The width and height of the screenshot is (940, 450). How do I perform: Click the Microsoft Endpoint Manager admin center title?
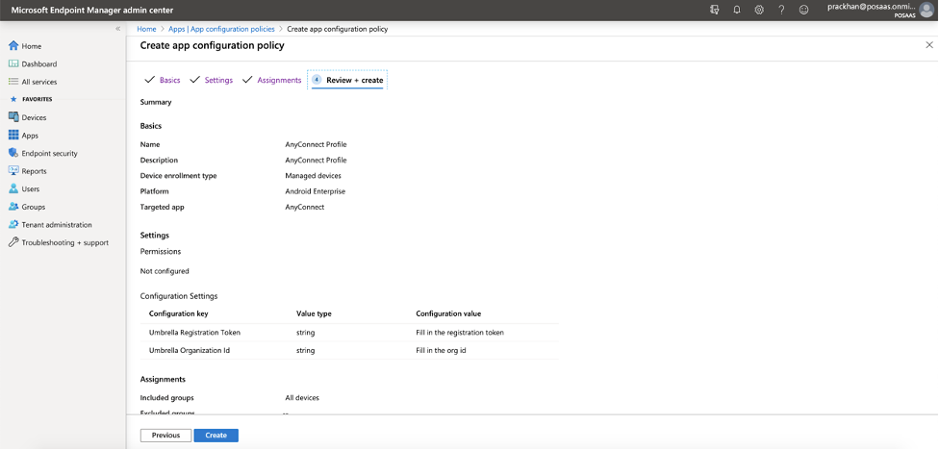pos(92,11)
